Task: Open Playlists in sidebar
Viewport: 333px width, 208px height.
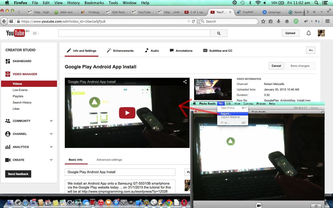Action: 18,96
